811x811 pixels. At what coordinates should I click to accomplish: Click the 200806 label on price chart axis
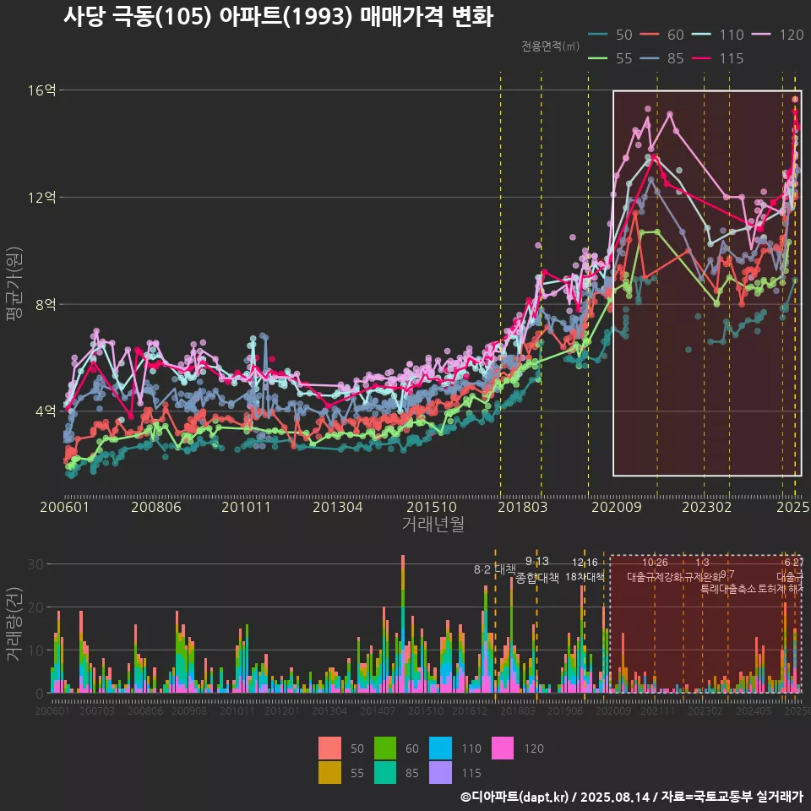(156, 507)
